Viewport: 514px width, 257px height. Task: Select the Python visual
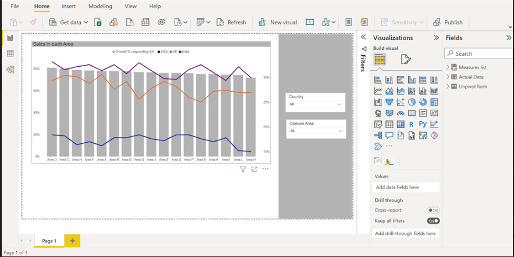point(423,124)
